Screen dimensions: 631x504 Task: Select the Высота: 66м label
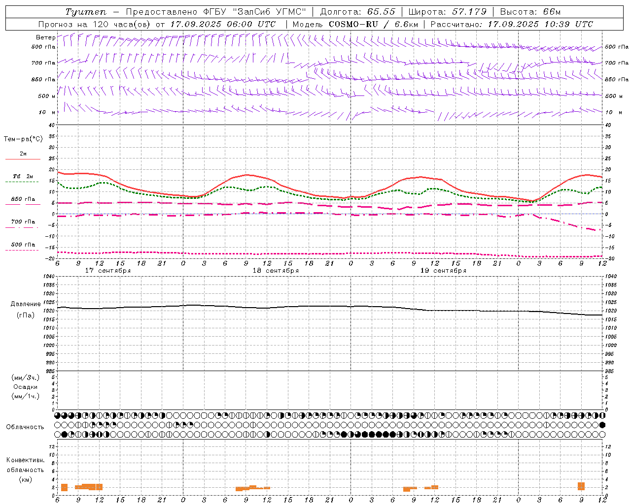[530, 12]
